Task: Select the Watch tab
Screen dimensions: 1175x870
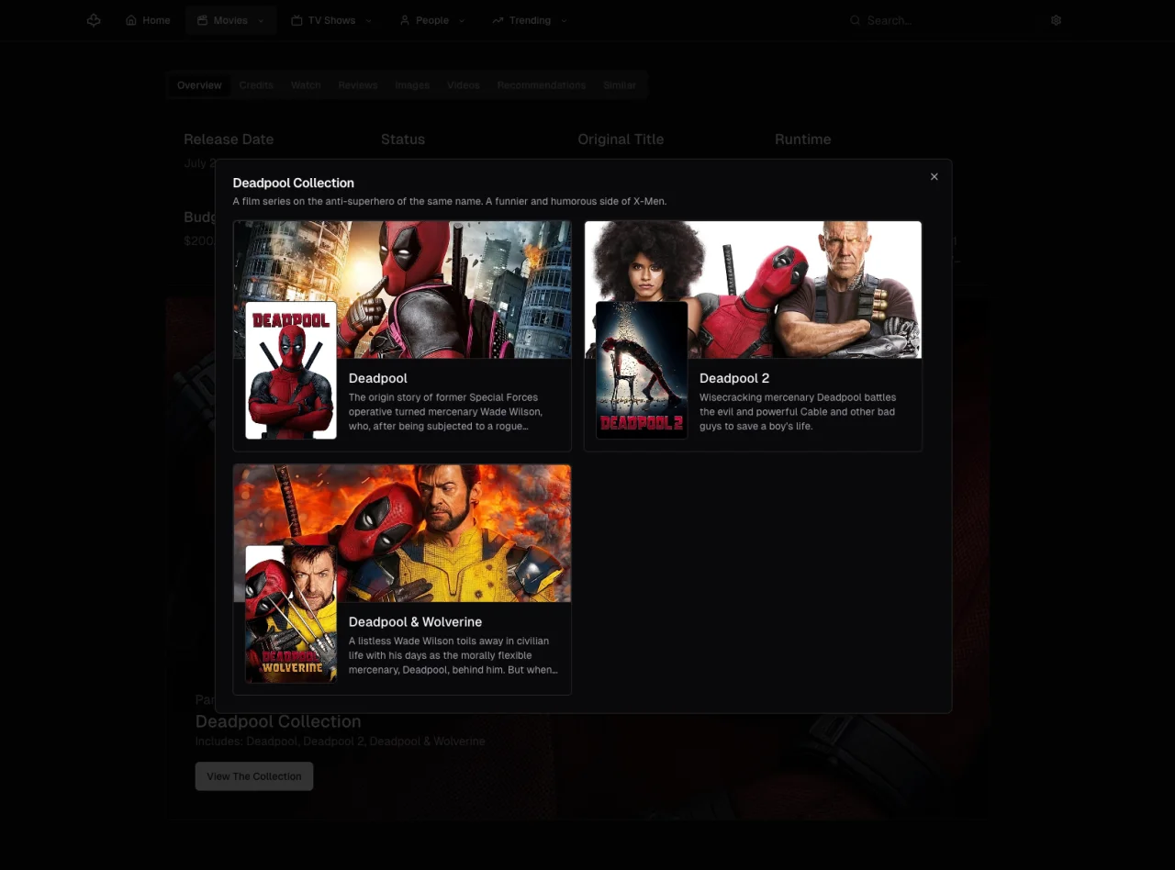Action: click(x=306, y=85)
